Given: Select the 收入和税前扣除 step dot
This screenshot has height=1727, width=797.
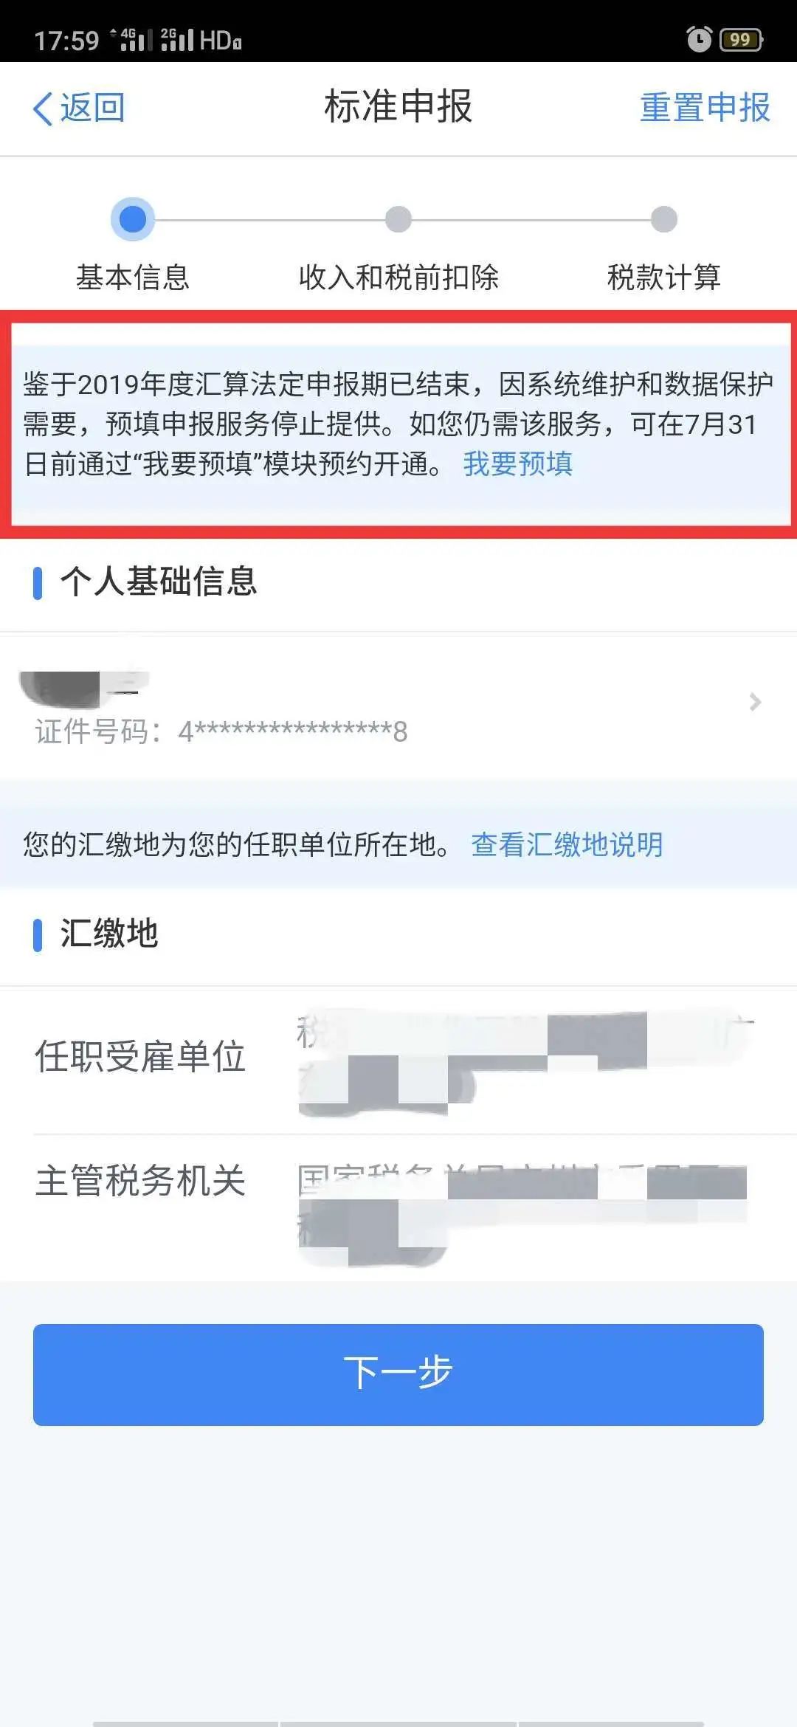Looking at the screenshot, I should [x=398, y=219].
